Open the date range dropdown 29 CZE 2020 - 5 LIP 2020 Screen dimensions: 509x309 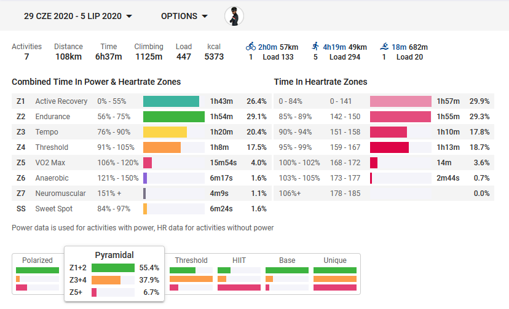click(78, 16)
